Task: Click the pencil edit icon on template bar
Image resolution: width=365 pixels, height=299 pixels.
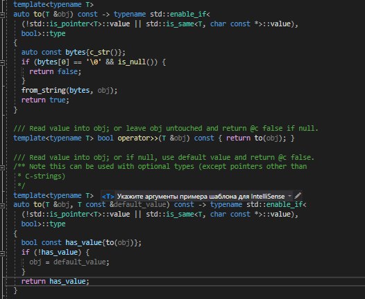Action: tap(298, 196)
